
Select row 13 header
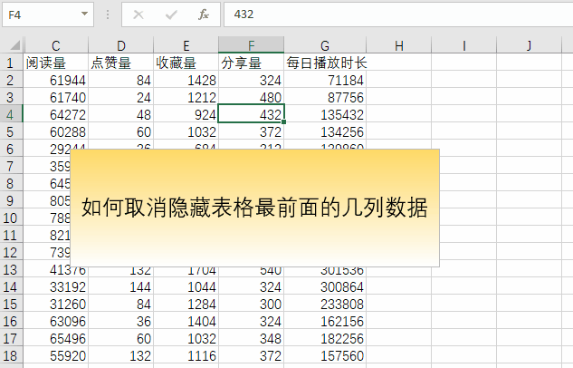pos(11,269)
